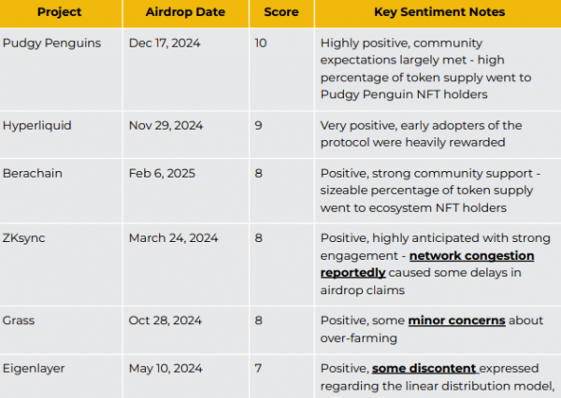The image size is (561, 398).
Task: Click the 'network congestion' underlined link
Action: [471, 256]
